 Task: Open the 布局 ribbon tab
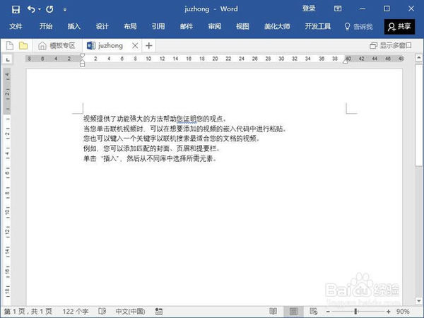[130, 26]
